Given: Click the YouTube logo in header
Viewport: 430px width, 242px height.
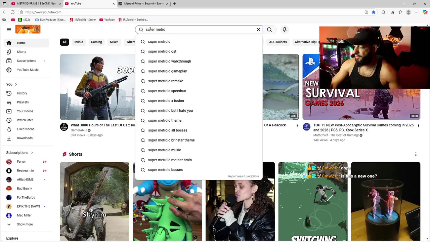Looking at the screenshot, I should click(x=28, y=29).
